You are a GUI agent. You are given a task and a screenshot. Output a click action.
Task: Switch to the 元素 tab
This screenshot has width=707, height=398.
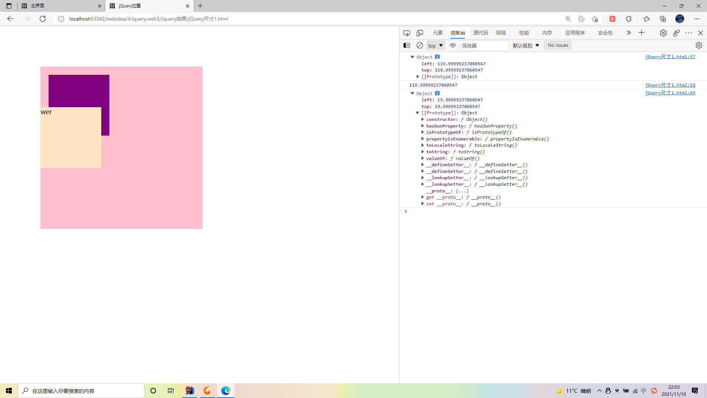(437, 33)
